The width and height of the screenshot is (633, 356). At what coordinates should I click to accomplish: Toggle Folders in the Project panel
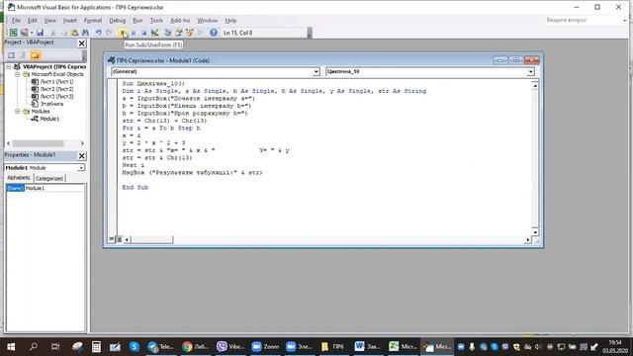36,55
